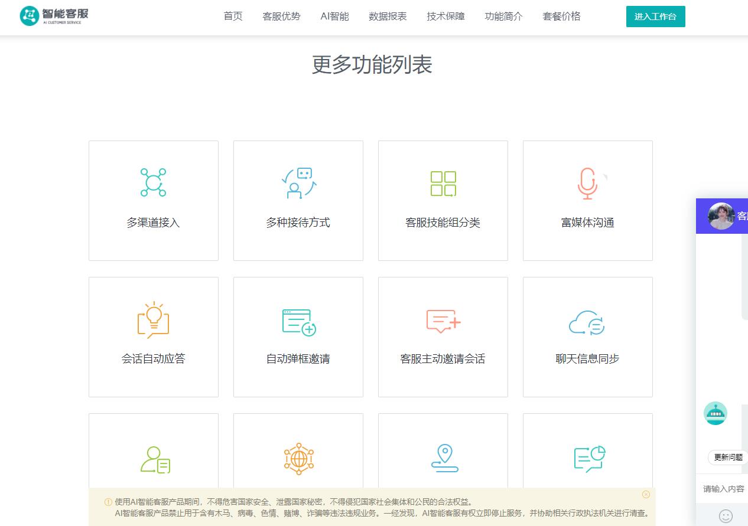Click the 客服主动邀请会话 chat-plus icon
The image size is (748, 526).
(x=443, y=321)
